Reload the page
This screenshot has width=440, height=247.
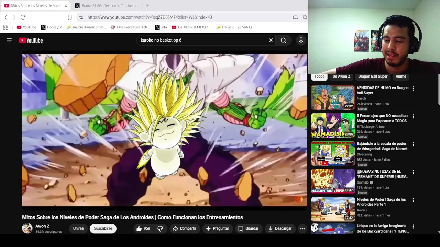click(x=23, y=17)
